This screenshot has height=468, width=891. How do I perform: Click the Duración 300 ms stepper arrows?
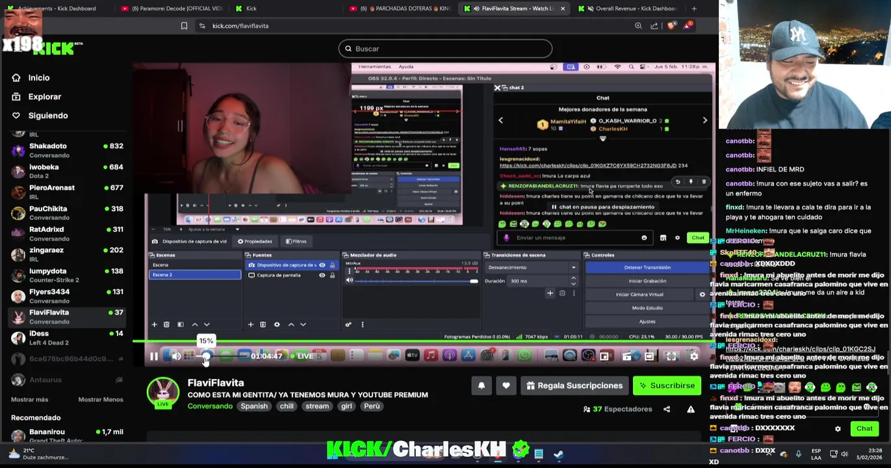point(573,281)
